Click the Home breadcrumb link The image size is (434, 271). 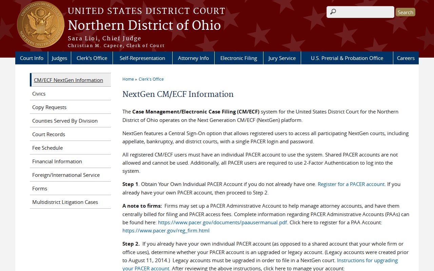pyautogui.click(x=128, y=79)
